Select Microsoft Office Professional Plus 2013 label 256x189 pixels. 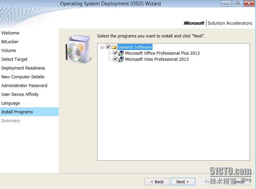coord(162,53)
